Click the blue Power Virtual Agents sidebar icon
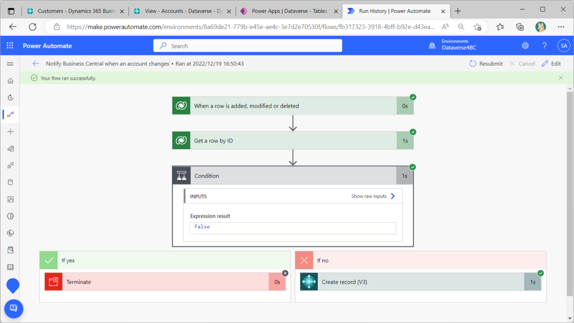Screen dimensions: 574x323 point(13,285)
